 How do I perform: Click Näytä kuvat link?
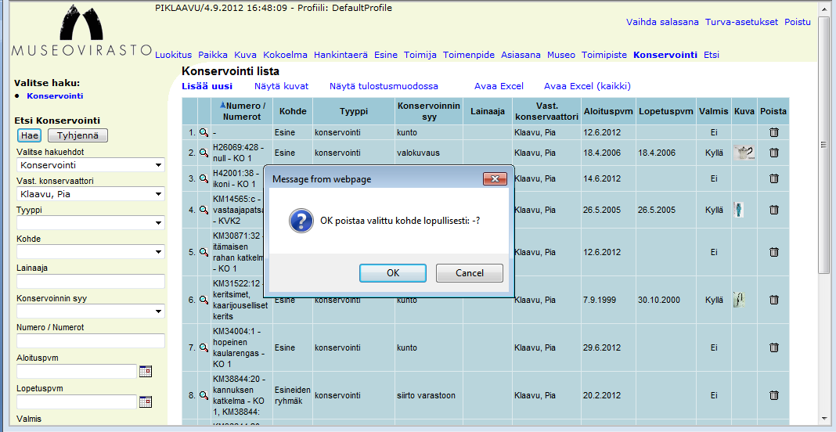click(281, 86)
